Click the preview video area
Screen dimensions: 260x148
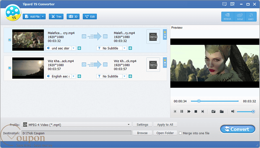215,63
